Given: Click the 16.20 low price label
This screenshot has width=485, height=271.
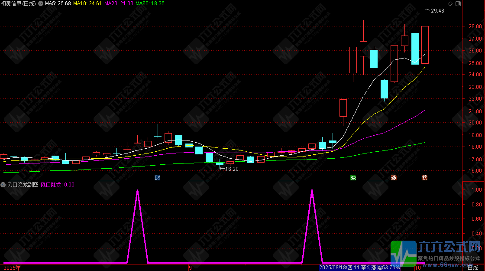Looking at the screenshot, I should 232,169.
